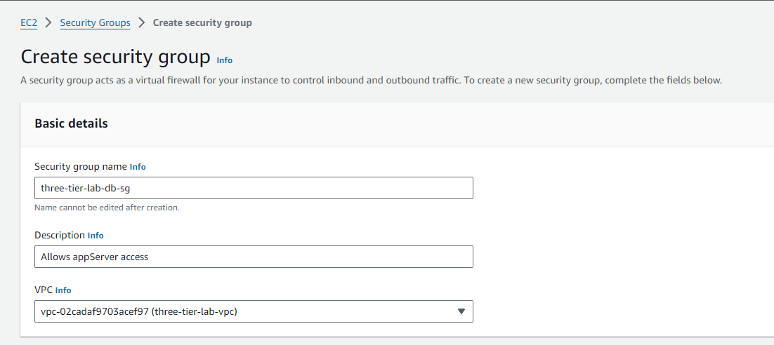Click the Description field label
The image size is (774, 345).
tap(60, 235)
